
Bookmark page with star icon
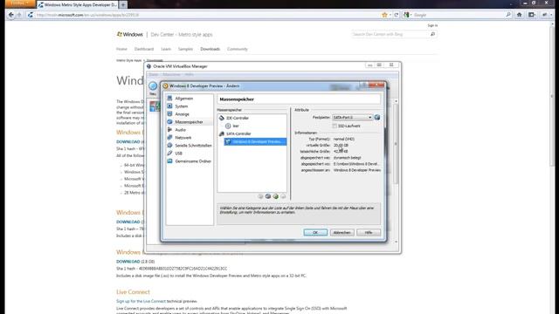tap(384, 15)
